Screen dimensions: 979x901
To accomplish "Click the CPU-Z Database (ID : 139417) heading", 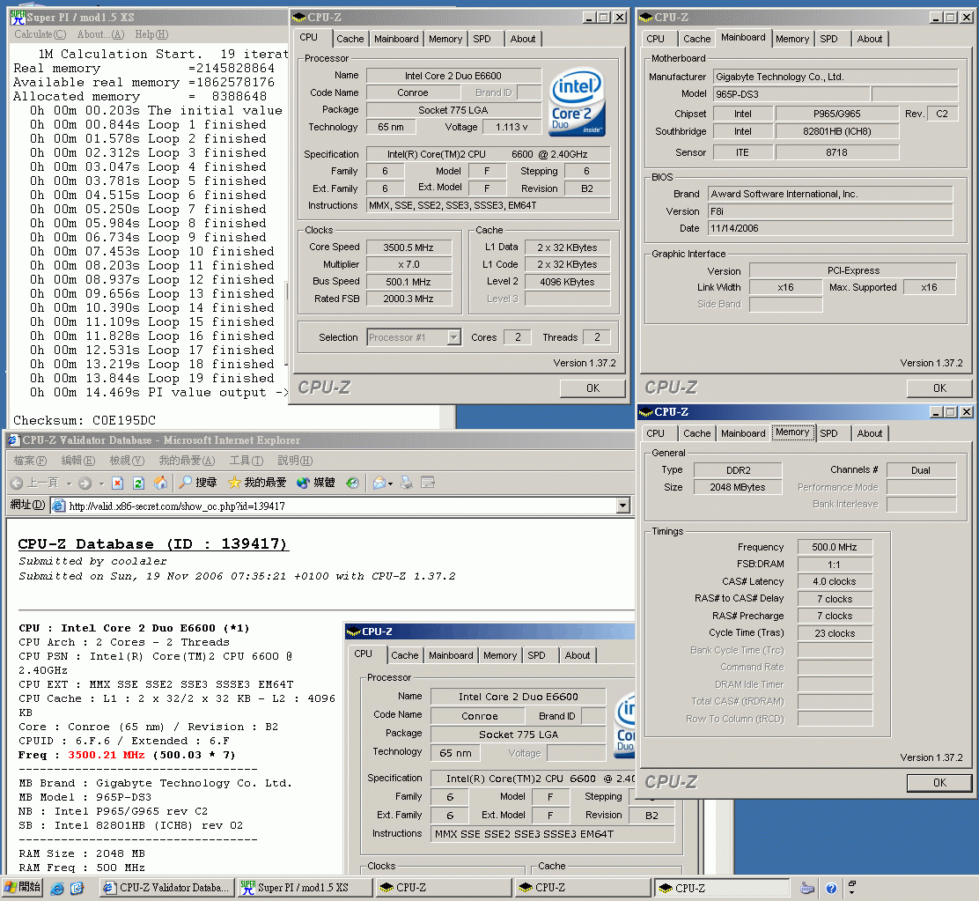I will pos(153,543).
